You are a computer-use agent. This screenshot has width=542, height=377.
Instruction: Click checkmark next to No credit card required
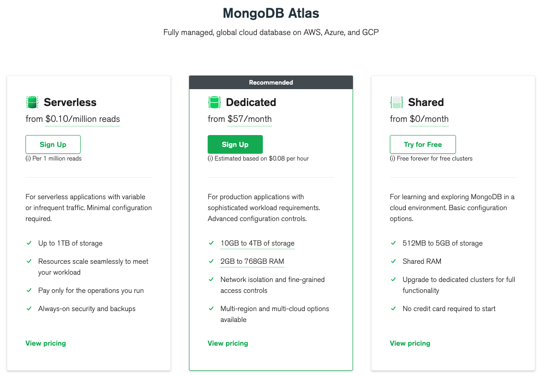click(393, 309)
